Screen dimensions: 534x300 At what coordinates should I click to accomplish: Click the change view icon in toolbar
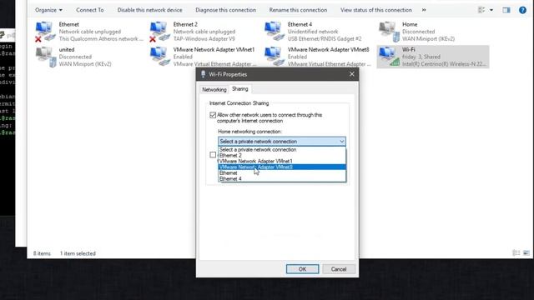pos(481,10)
